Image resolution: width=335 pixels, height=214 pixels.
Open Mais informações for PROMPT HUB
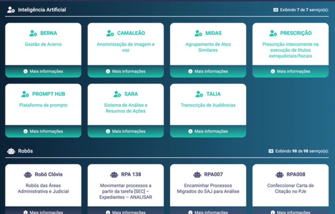[x=43, y=131]
